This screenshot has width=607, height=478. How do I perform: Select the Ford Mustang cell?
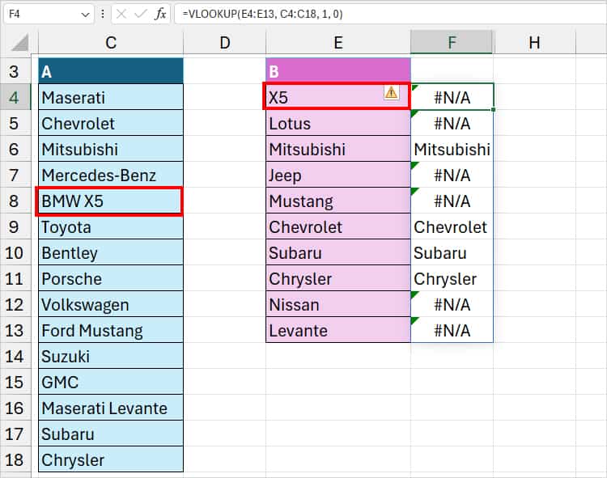coord(111,330)
